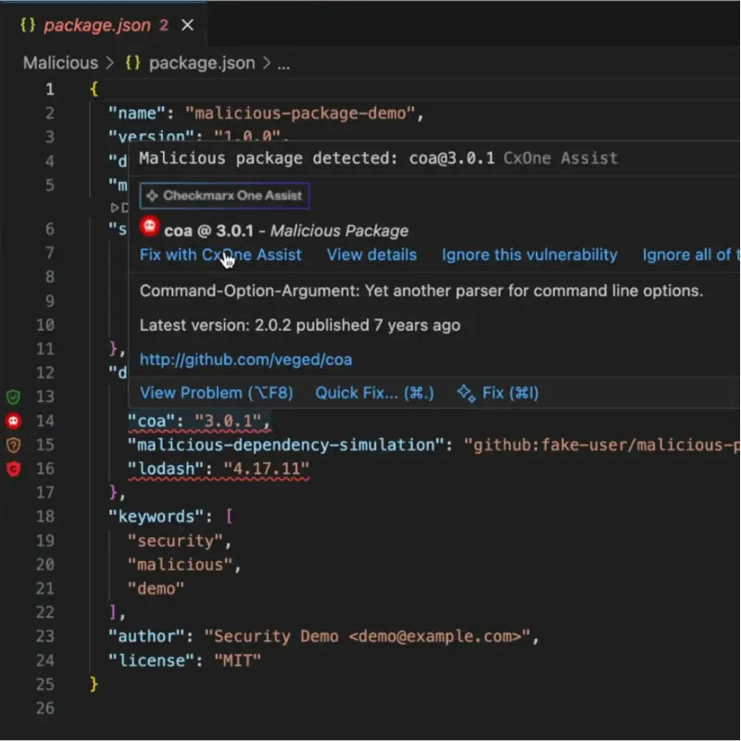Ignore this vulnerability for coa

coord(529,254)
